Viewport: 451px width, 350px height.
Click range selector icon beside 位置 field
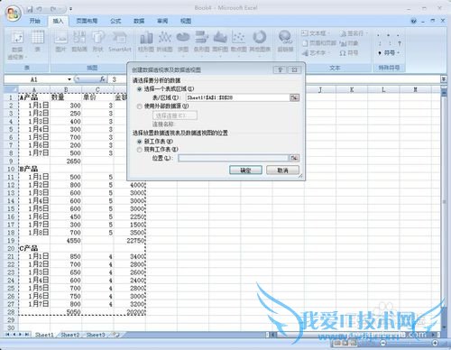pos(294,158)
